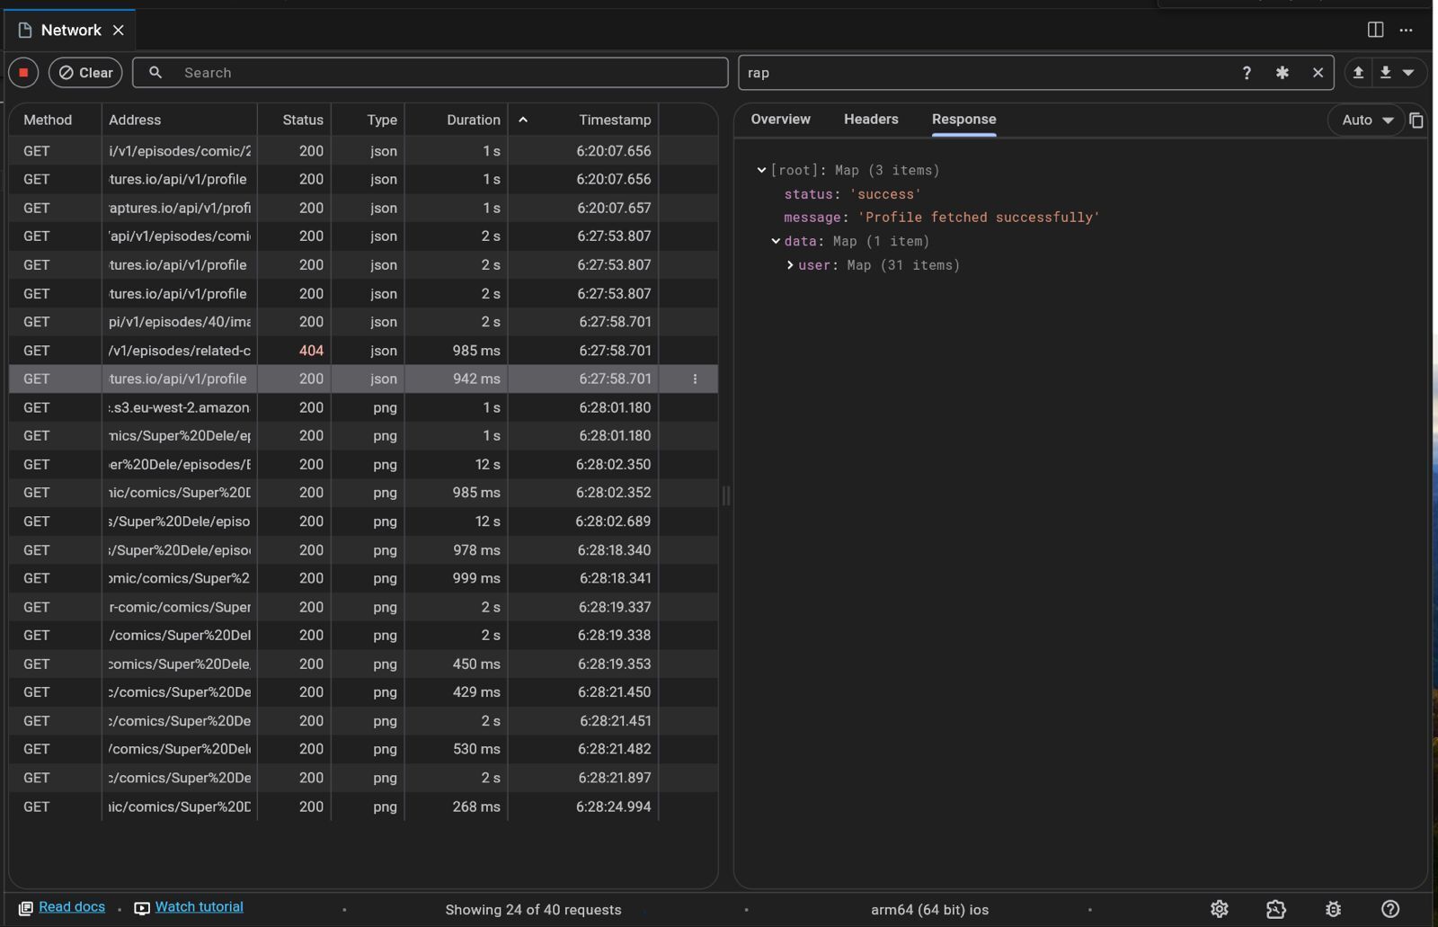Collapse the data Map node
The height and width of the screenshot is (927, 1438).
click(x=776, y=241)
